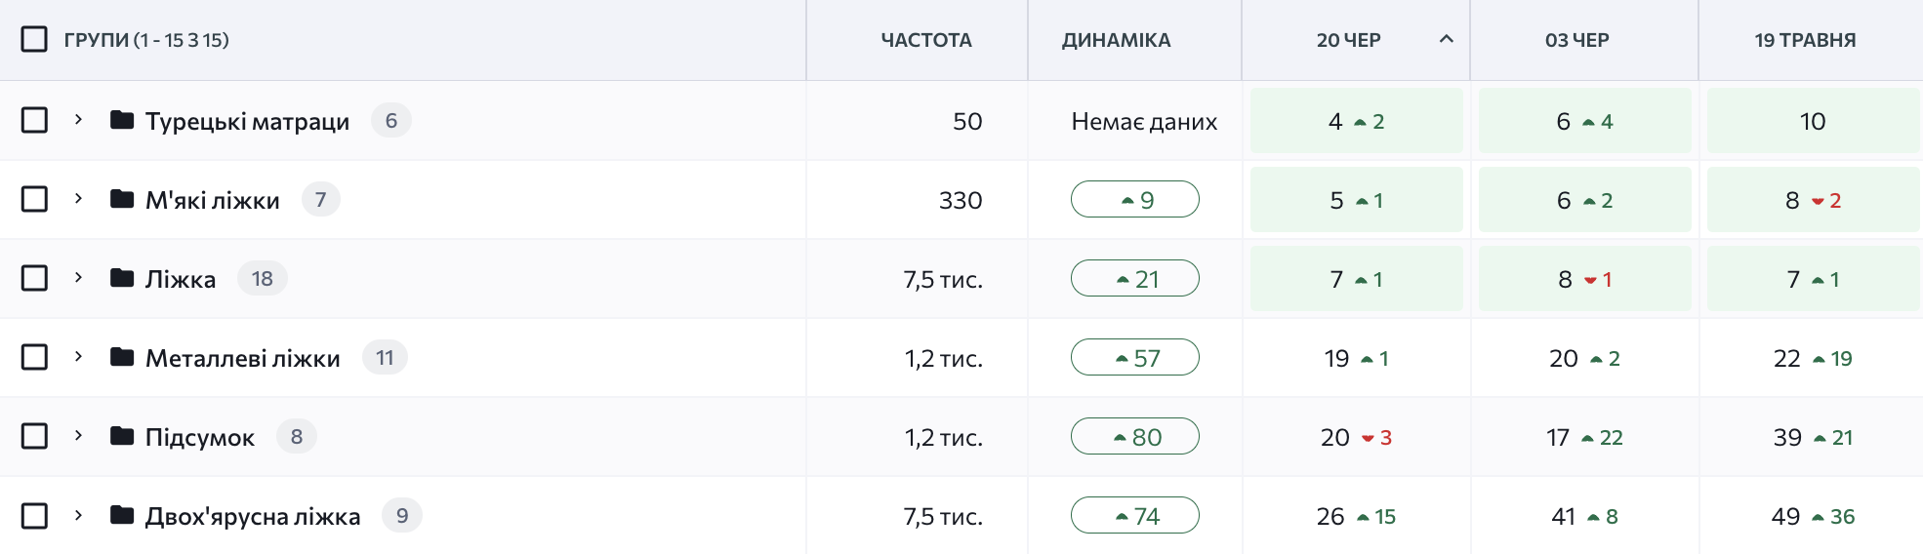Click the folder icon for Підсумок
This screenshot has height=554, width=1923.
pyautogui.click(x=122, y=436)
